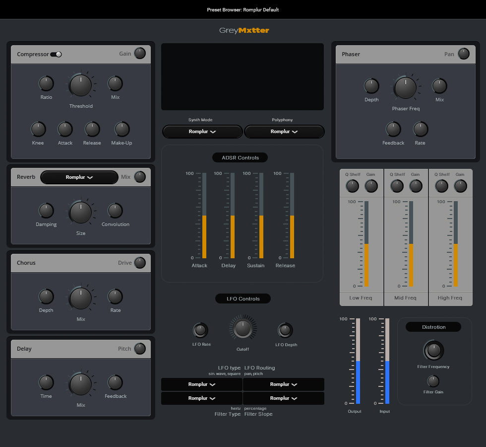Click the Phaser Pan knob
The image size is (486, 447).
tap(464, 54)
